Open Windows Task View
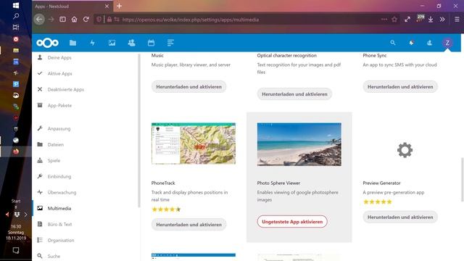The height and width of the screenshot is (261, 464). (x=16, y=28)
